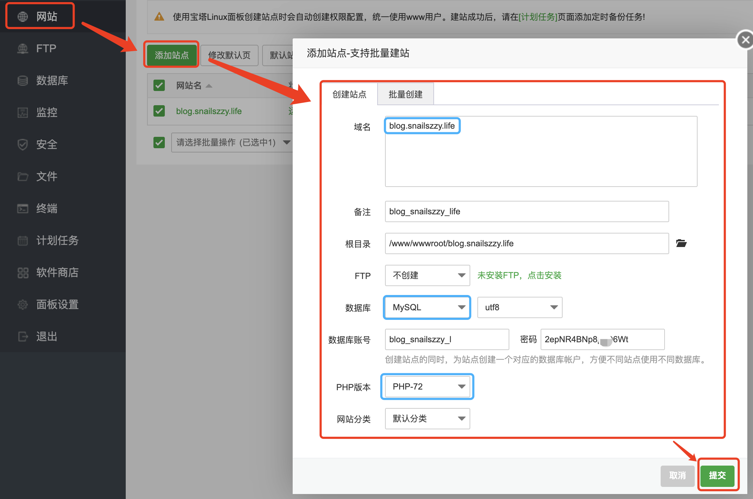
Task: Sort by the 网站名 column arrow
Action: tap(209, 86)
